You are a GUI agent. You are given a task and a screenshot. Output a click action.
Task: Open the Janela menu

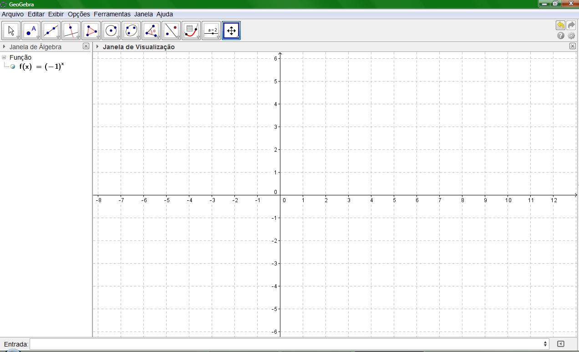pos(143,14)
